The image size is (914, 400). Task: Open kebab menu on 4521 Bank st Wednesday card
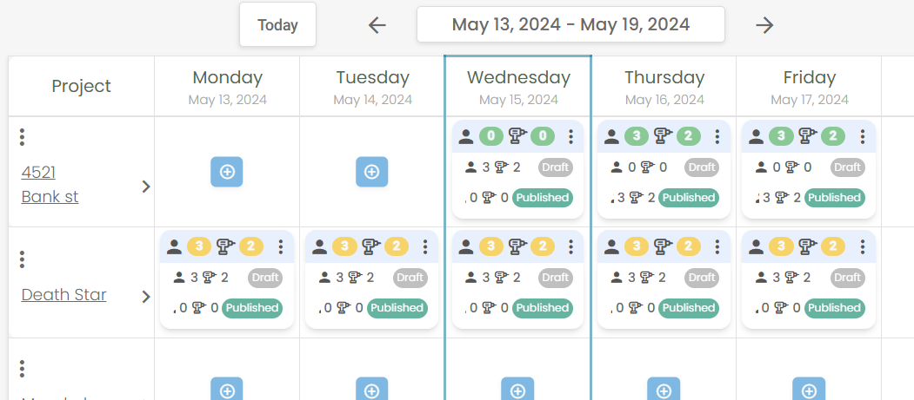[571, 136]
